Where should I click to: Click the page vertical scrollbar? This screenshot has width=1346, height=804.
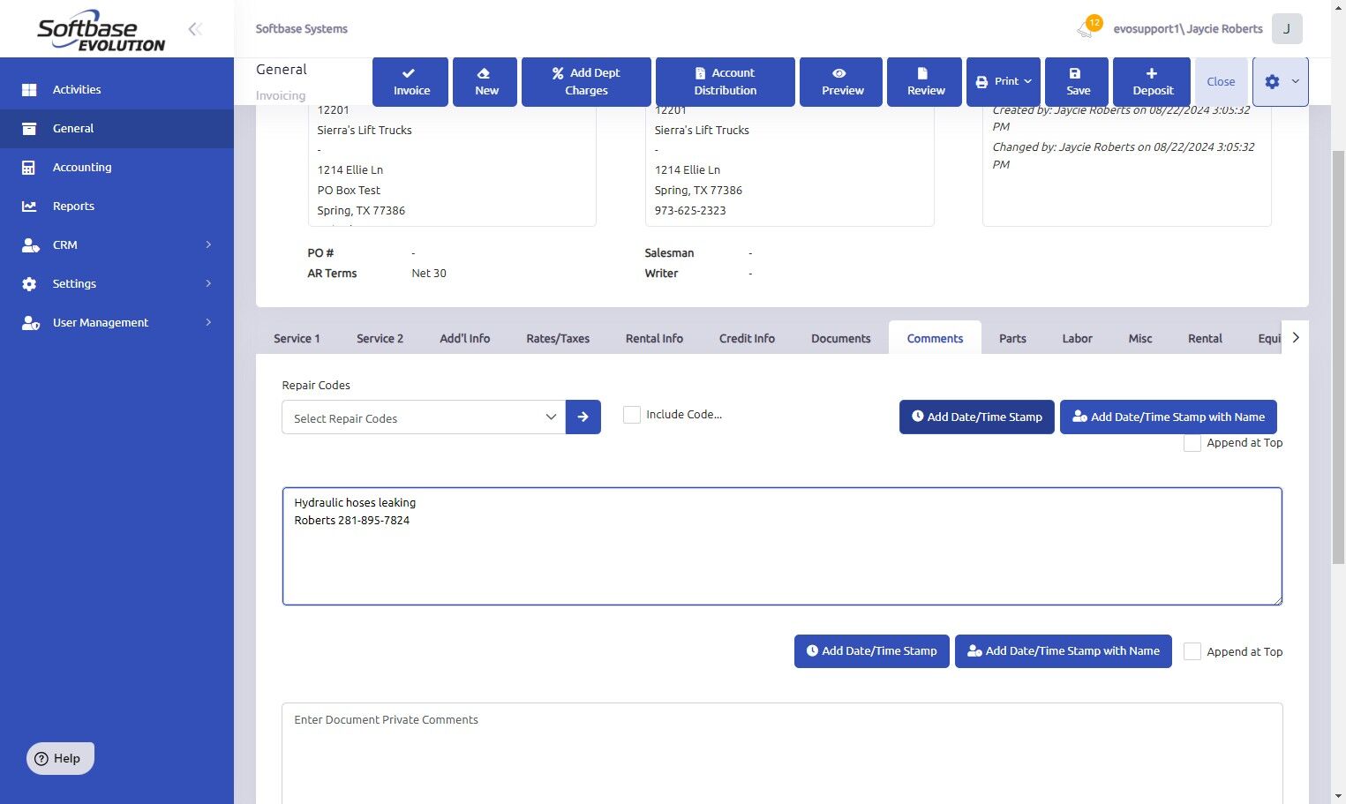[1338, 353]
